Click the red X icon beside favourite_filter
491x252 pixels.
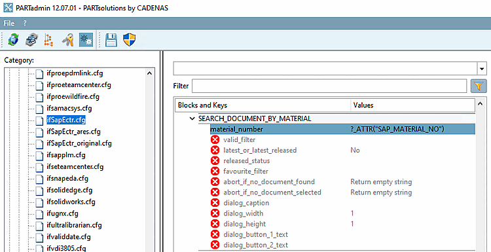(x=215, y=171)
